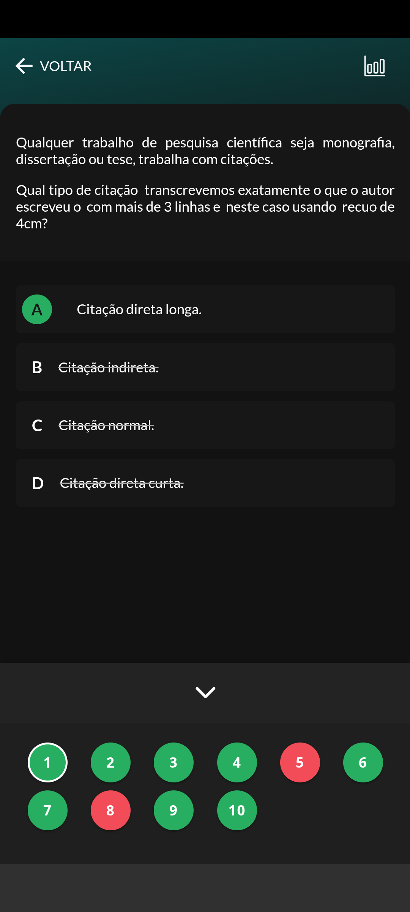Viewport: 410px width, 912px height.
Task: Select answer A Citação direta longa
Action: 205,309
